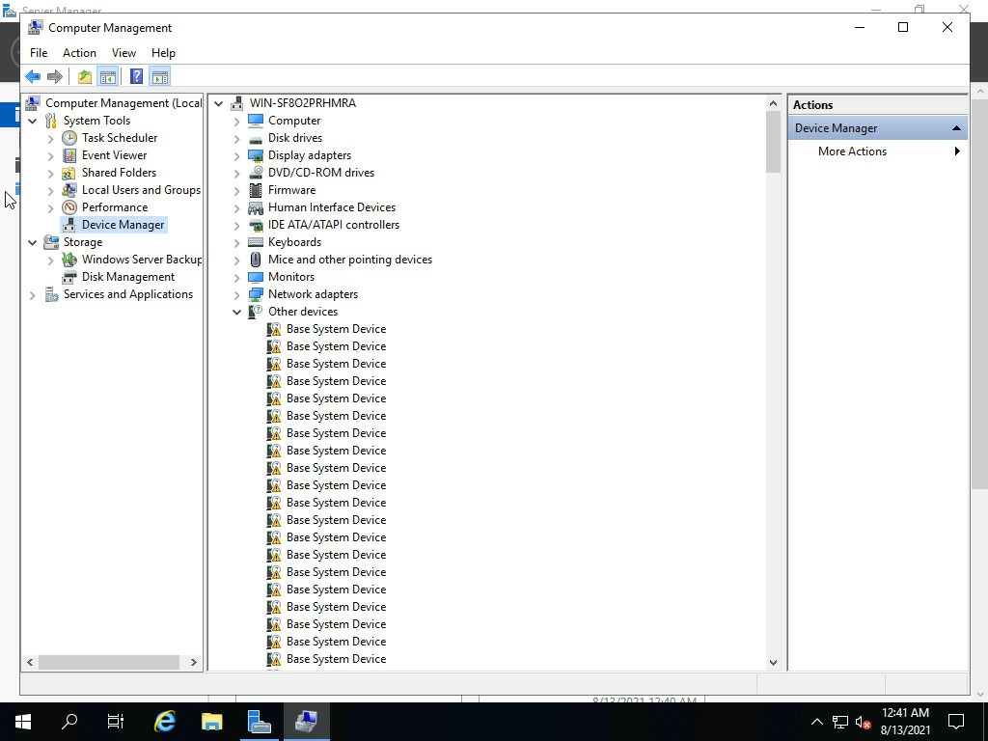Click the console tree scroll right arrow

[193, 662]
